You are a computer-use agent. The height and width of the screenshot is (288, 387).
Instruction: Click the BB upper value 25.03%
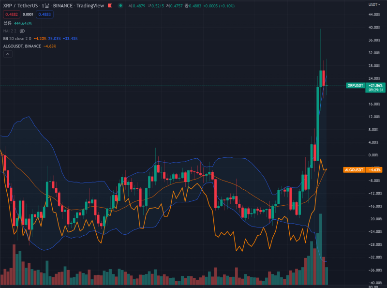tap(54, 39)
